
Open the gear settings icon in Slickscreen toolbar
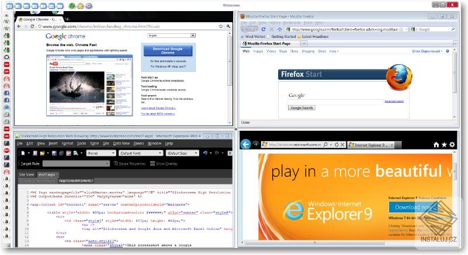coord(89,6)
